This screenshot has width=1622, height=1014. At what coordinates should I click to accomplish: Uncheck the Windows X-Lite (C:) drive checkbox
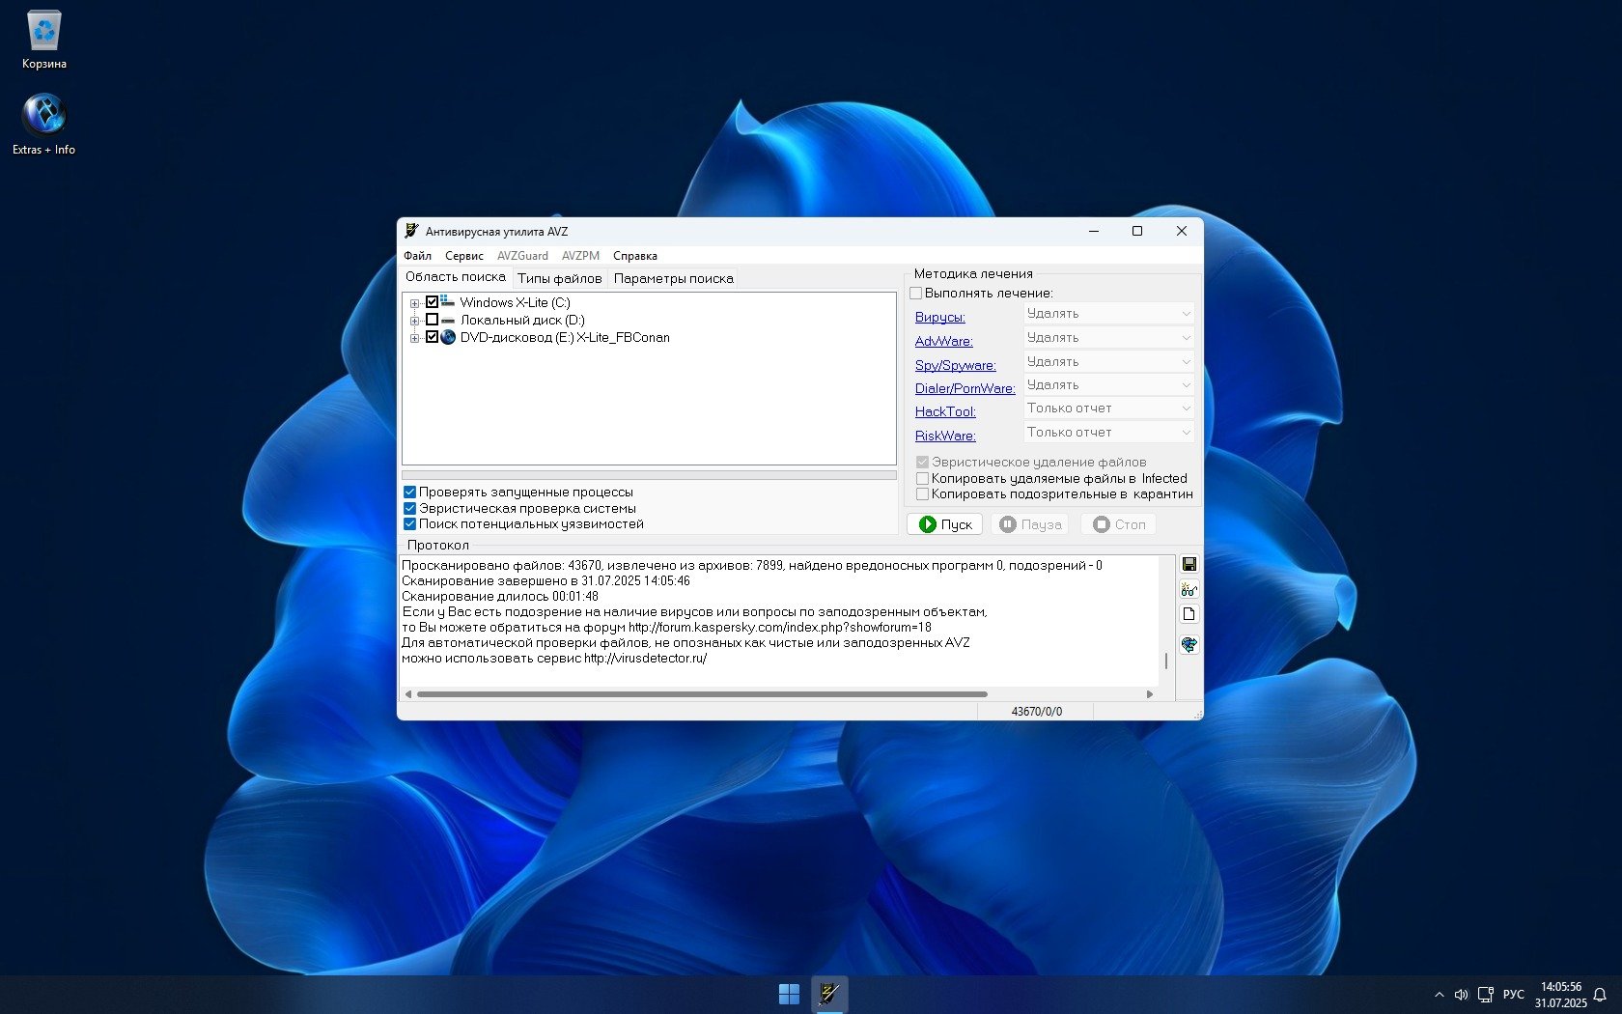tap(432, 302)
